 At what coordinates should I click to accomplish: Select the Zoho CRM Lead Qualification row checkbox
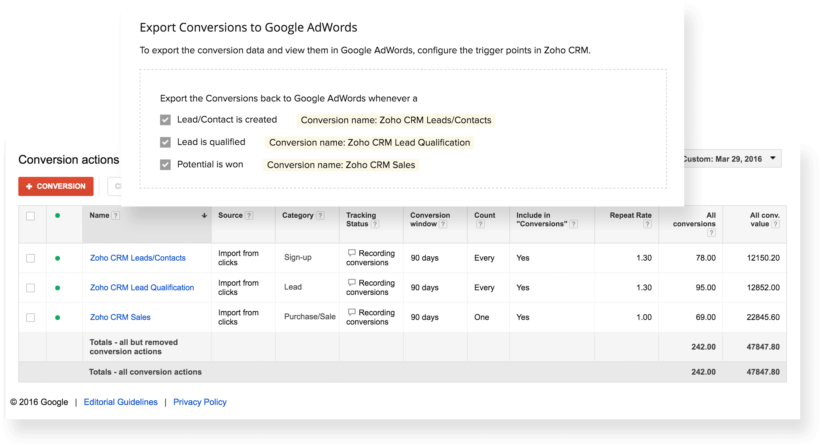[x=31, y=288]
